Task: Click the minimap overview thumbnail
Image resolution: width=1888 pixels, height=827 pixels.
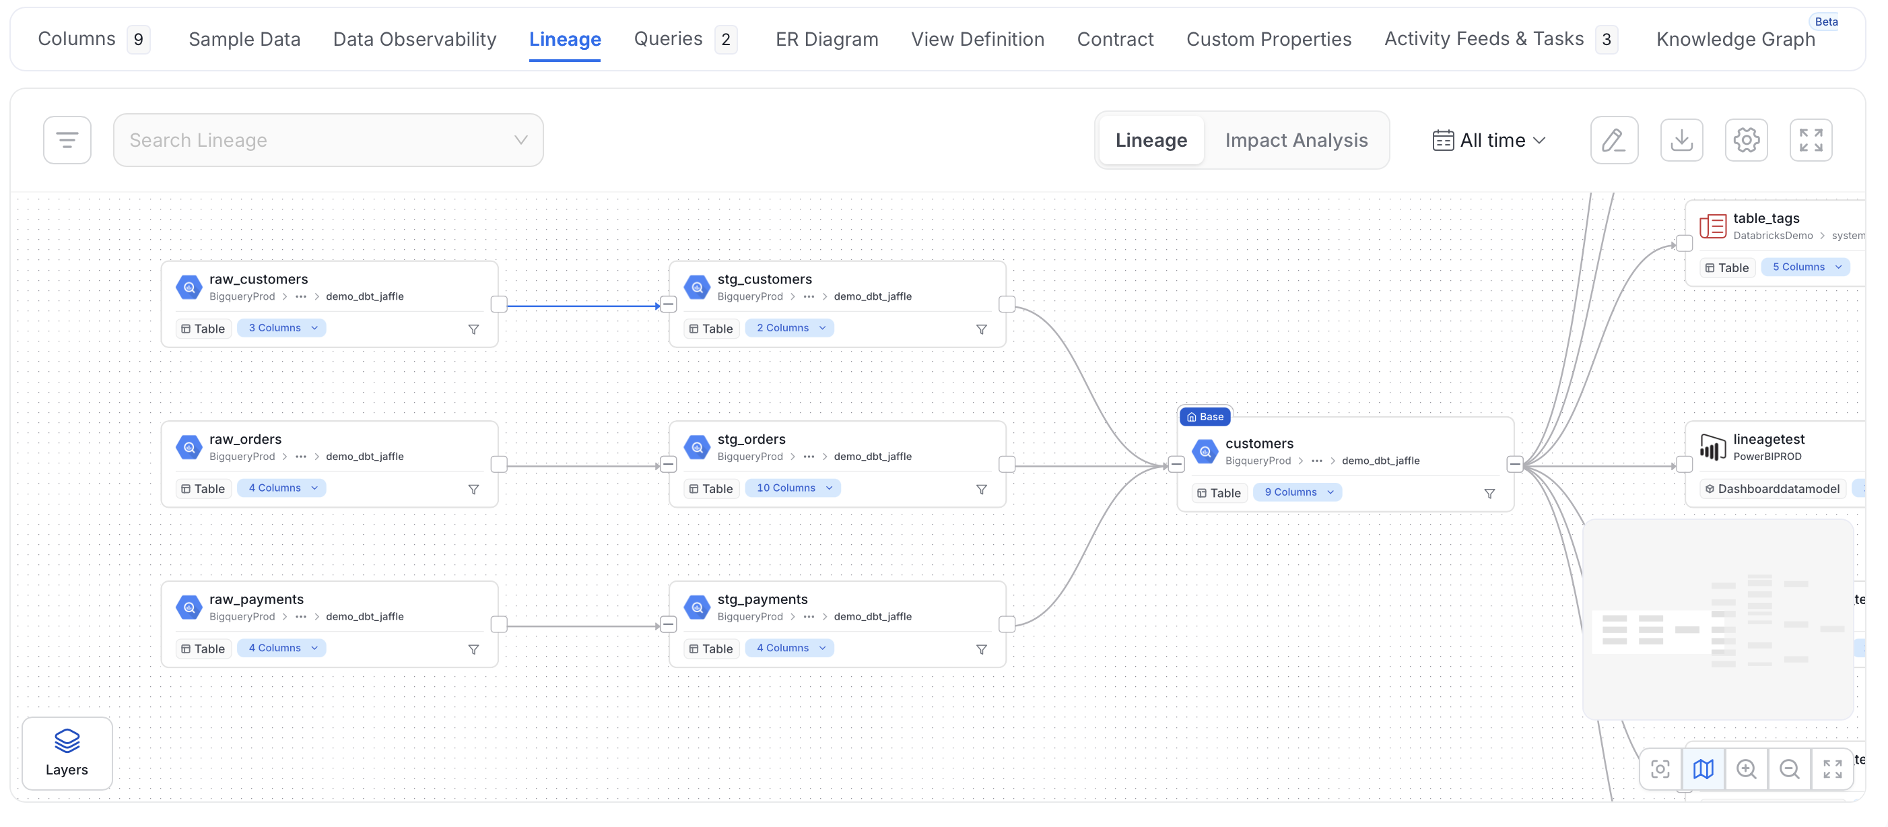Action: (1718, 620)
